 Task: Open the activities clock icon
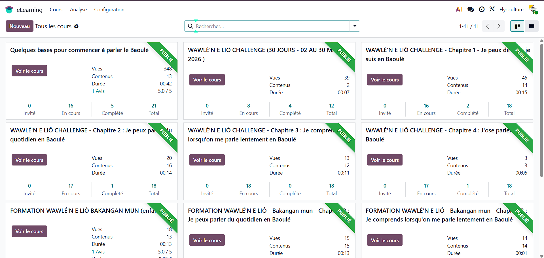point(482,9)
